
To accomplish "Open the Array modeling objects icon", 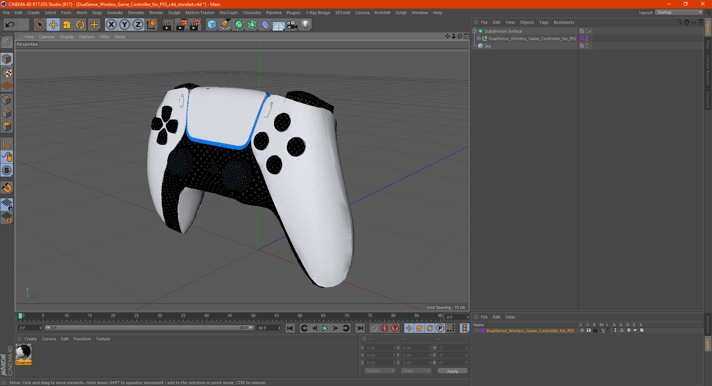I will tap(252, 25).
